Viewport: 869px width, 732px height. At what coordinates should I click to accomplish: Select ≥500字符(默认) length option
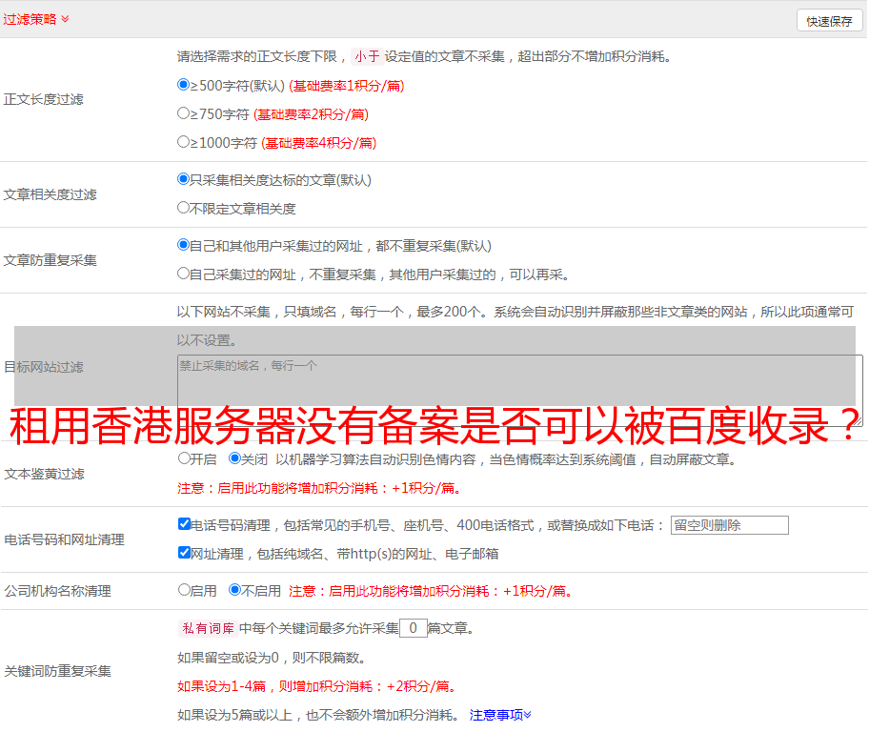coord(183,84)
